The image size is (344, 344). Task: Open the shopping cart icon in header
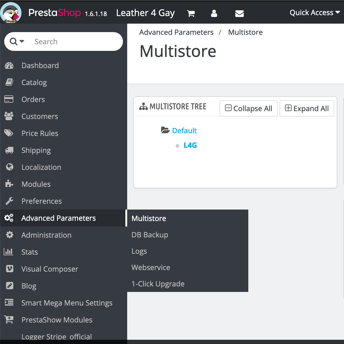191,13
